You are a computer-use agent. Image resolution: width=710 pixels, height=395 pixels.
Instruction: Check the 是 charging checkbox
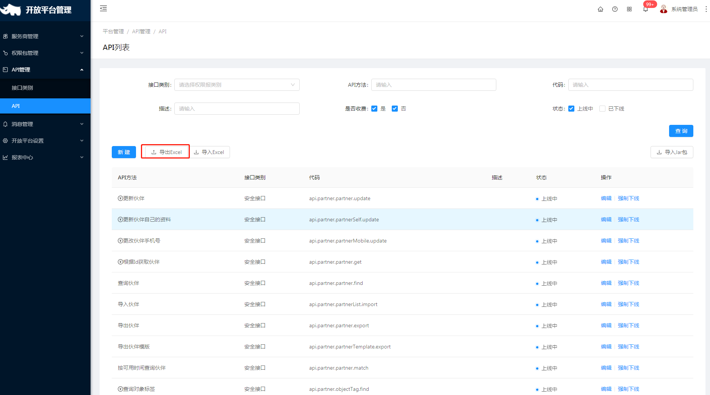point(374,109)
